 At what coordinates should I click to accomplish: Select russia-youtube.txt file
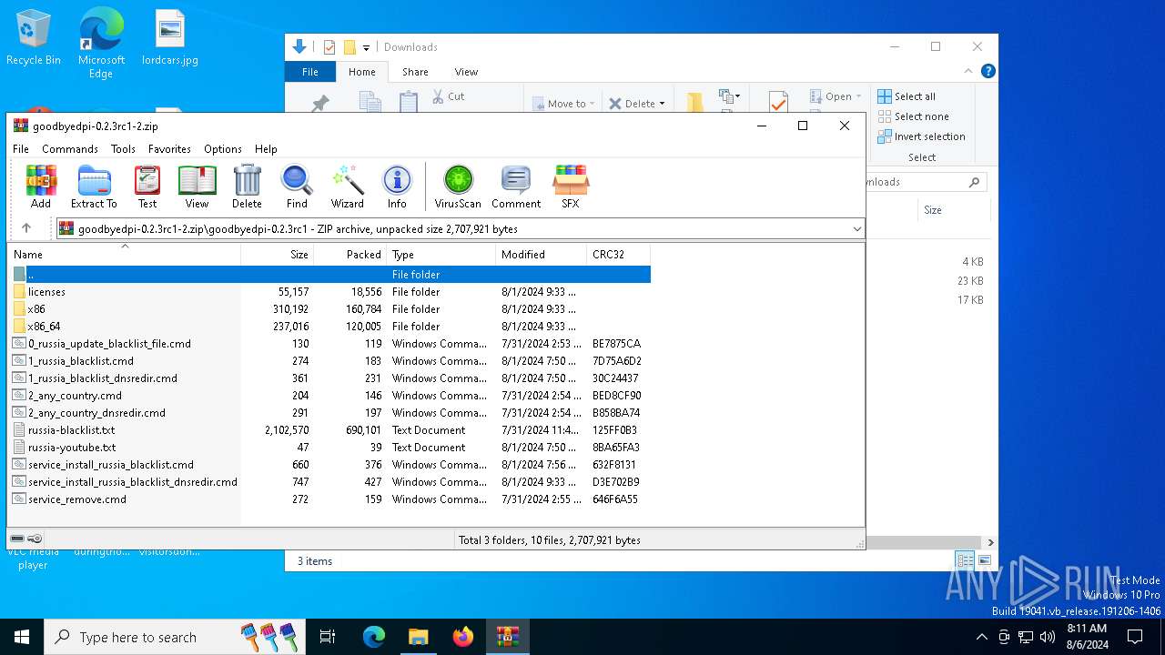pyautogui.click(x=329, y=448)
